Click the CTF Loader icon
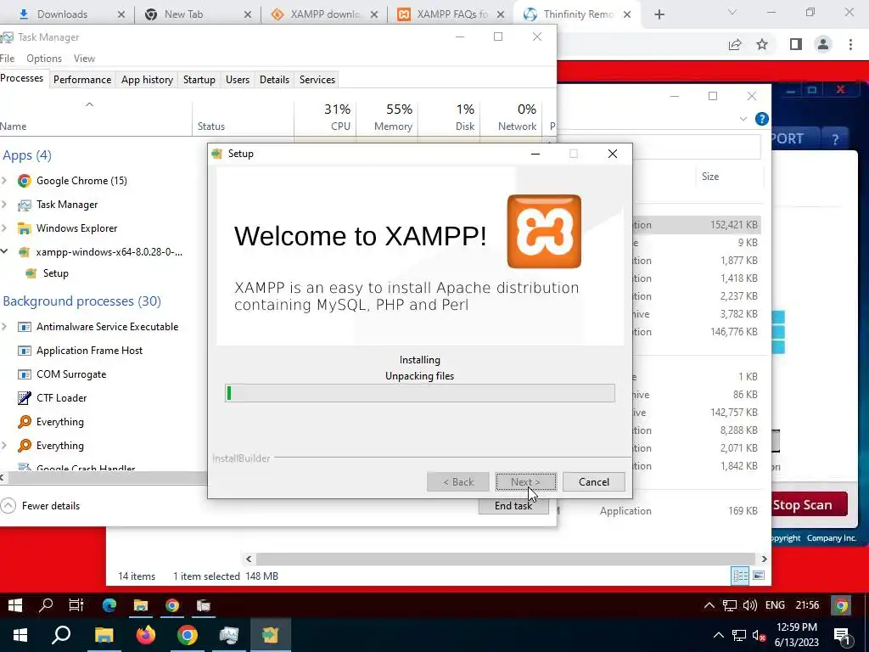 point(25,398)
